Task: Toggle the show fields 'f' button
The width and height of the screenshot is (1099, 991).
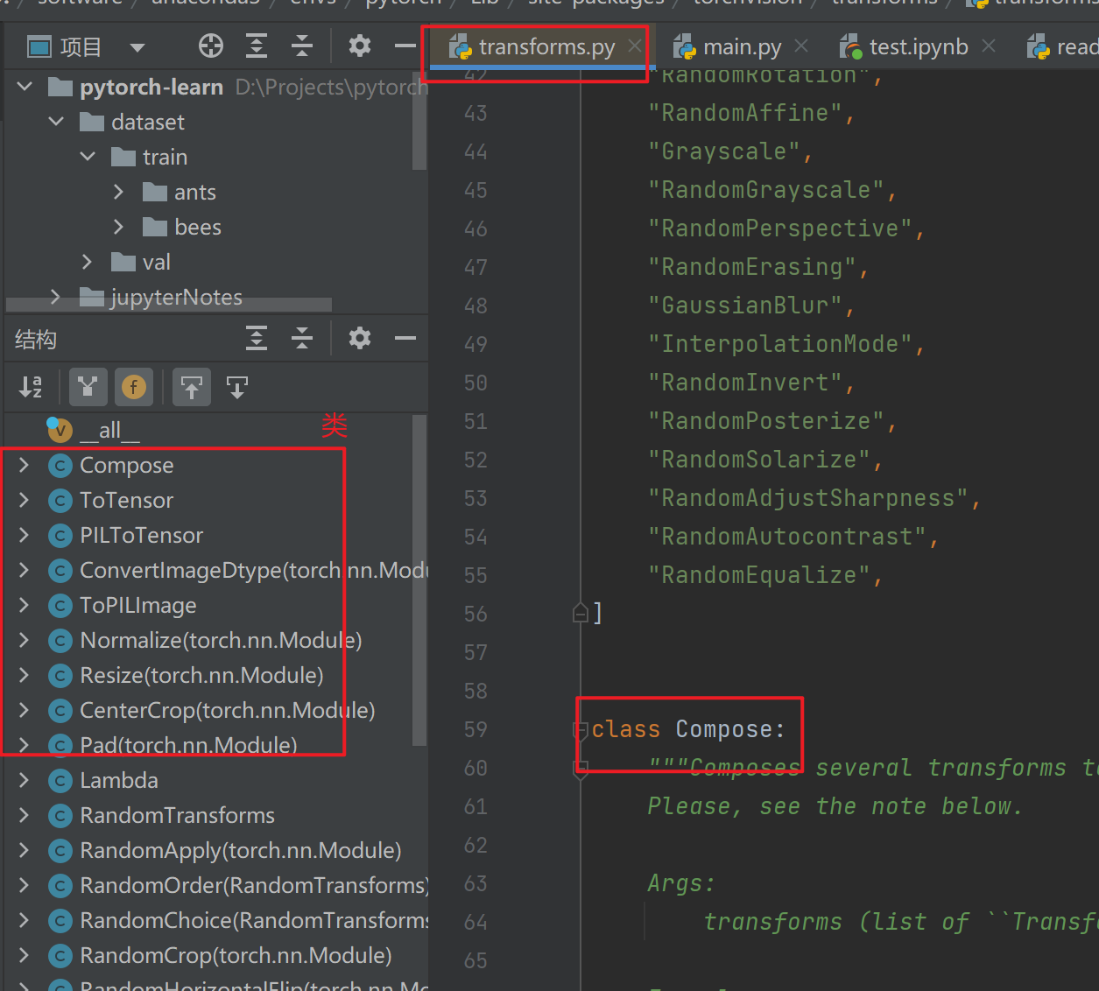Action: [134, 387]
